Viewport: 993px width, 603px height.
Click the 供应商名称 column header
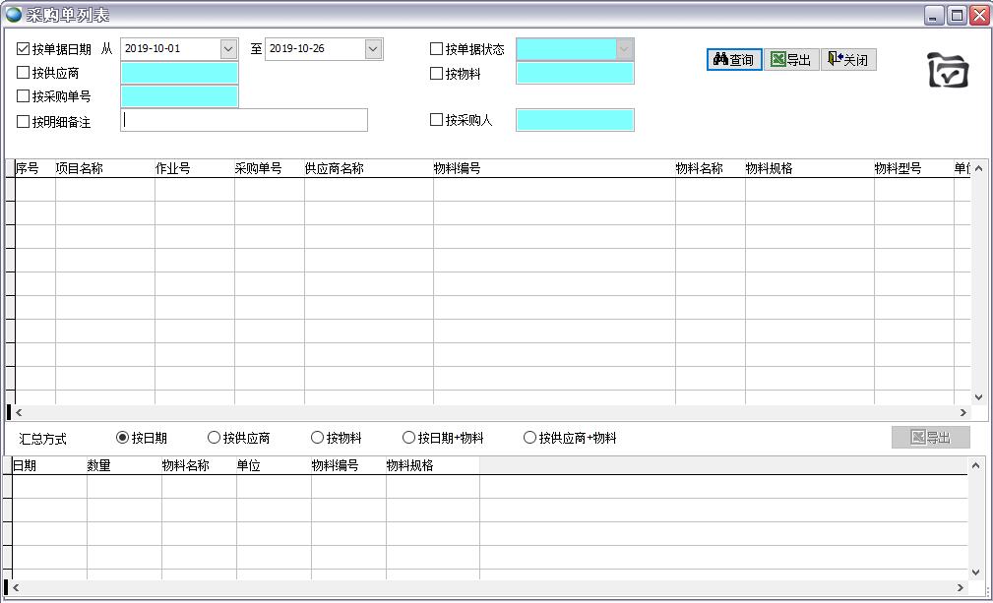coord(335,168)
